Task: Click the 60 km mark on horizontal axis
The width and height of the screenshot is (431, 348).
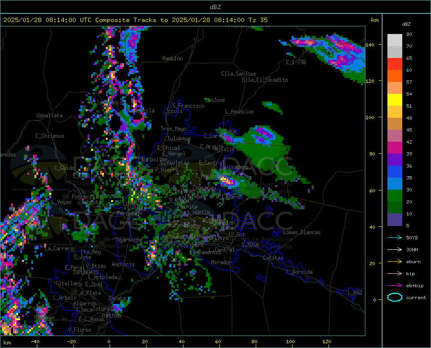Action: point(218,342)
